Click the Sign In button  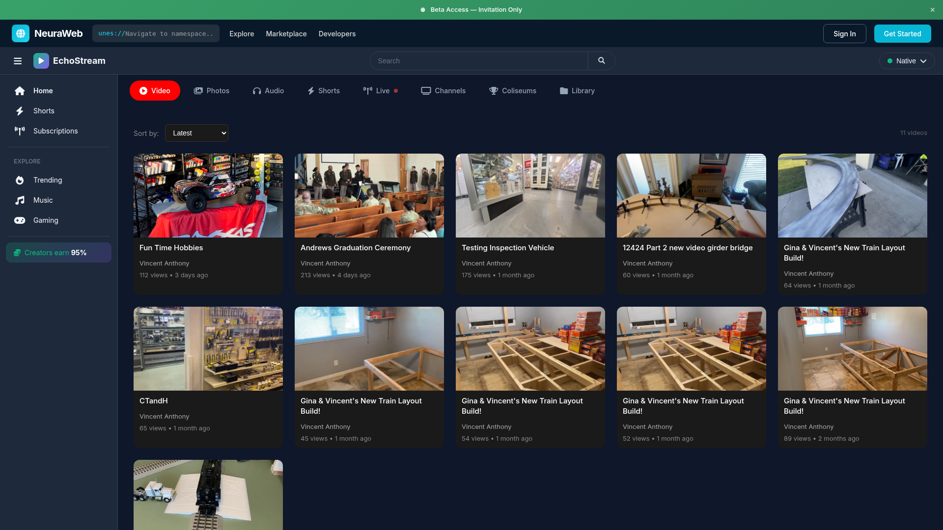coord(844,34)
